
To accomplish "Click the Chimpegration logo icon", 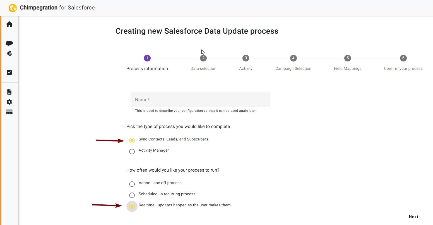I will click(13, 8).
